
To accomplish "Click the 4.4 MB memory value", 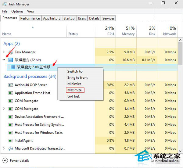I will click(129, 125).
